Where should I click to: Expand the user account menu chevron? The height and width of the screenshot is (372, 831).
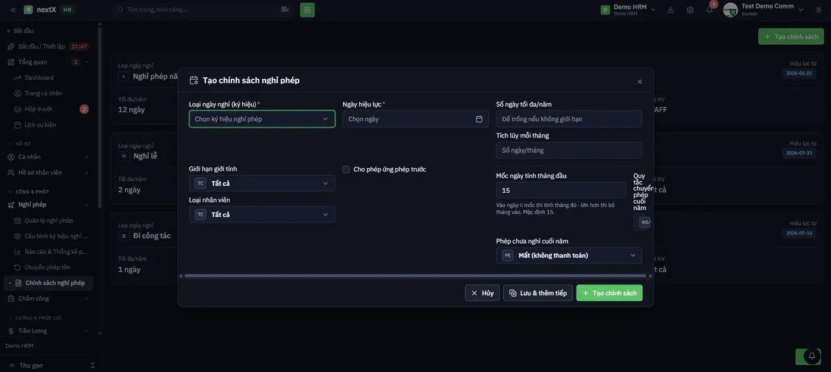coord(801,10)
